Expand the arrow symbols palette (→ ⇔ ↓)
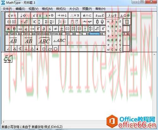The width and height of the screenshot is (158, 130). [x=62, y=15]
